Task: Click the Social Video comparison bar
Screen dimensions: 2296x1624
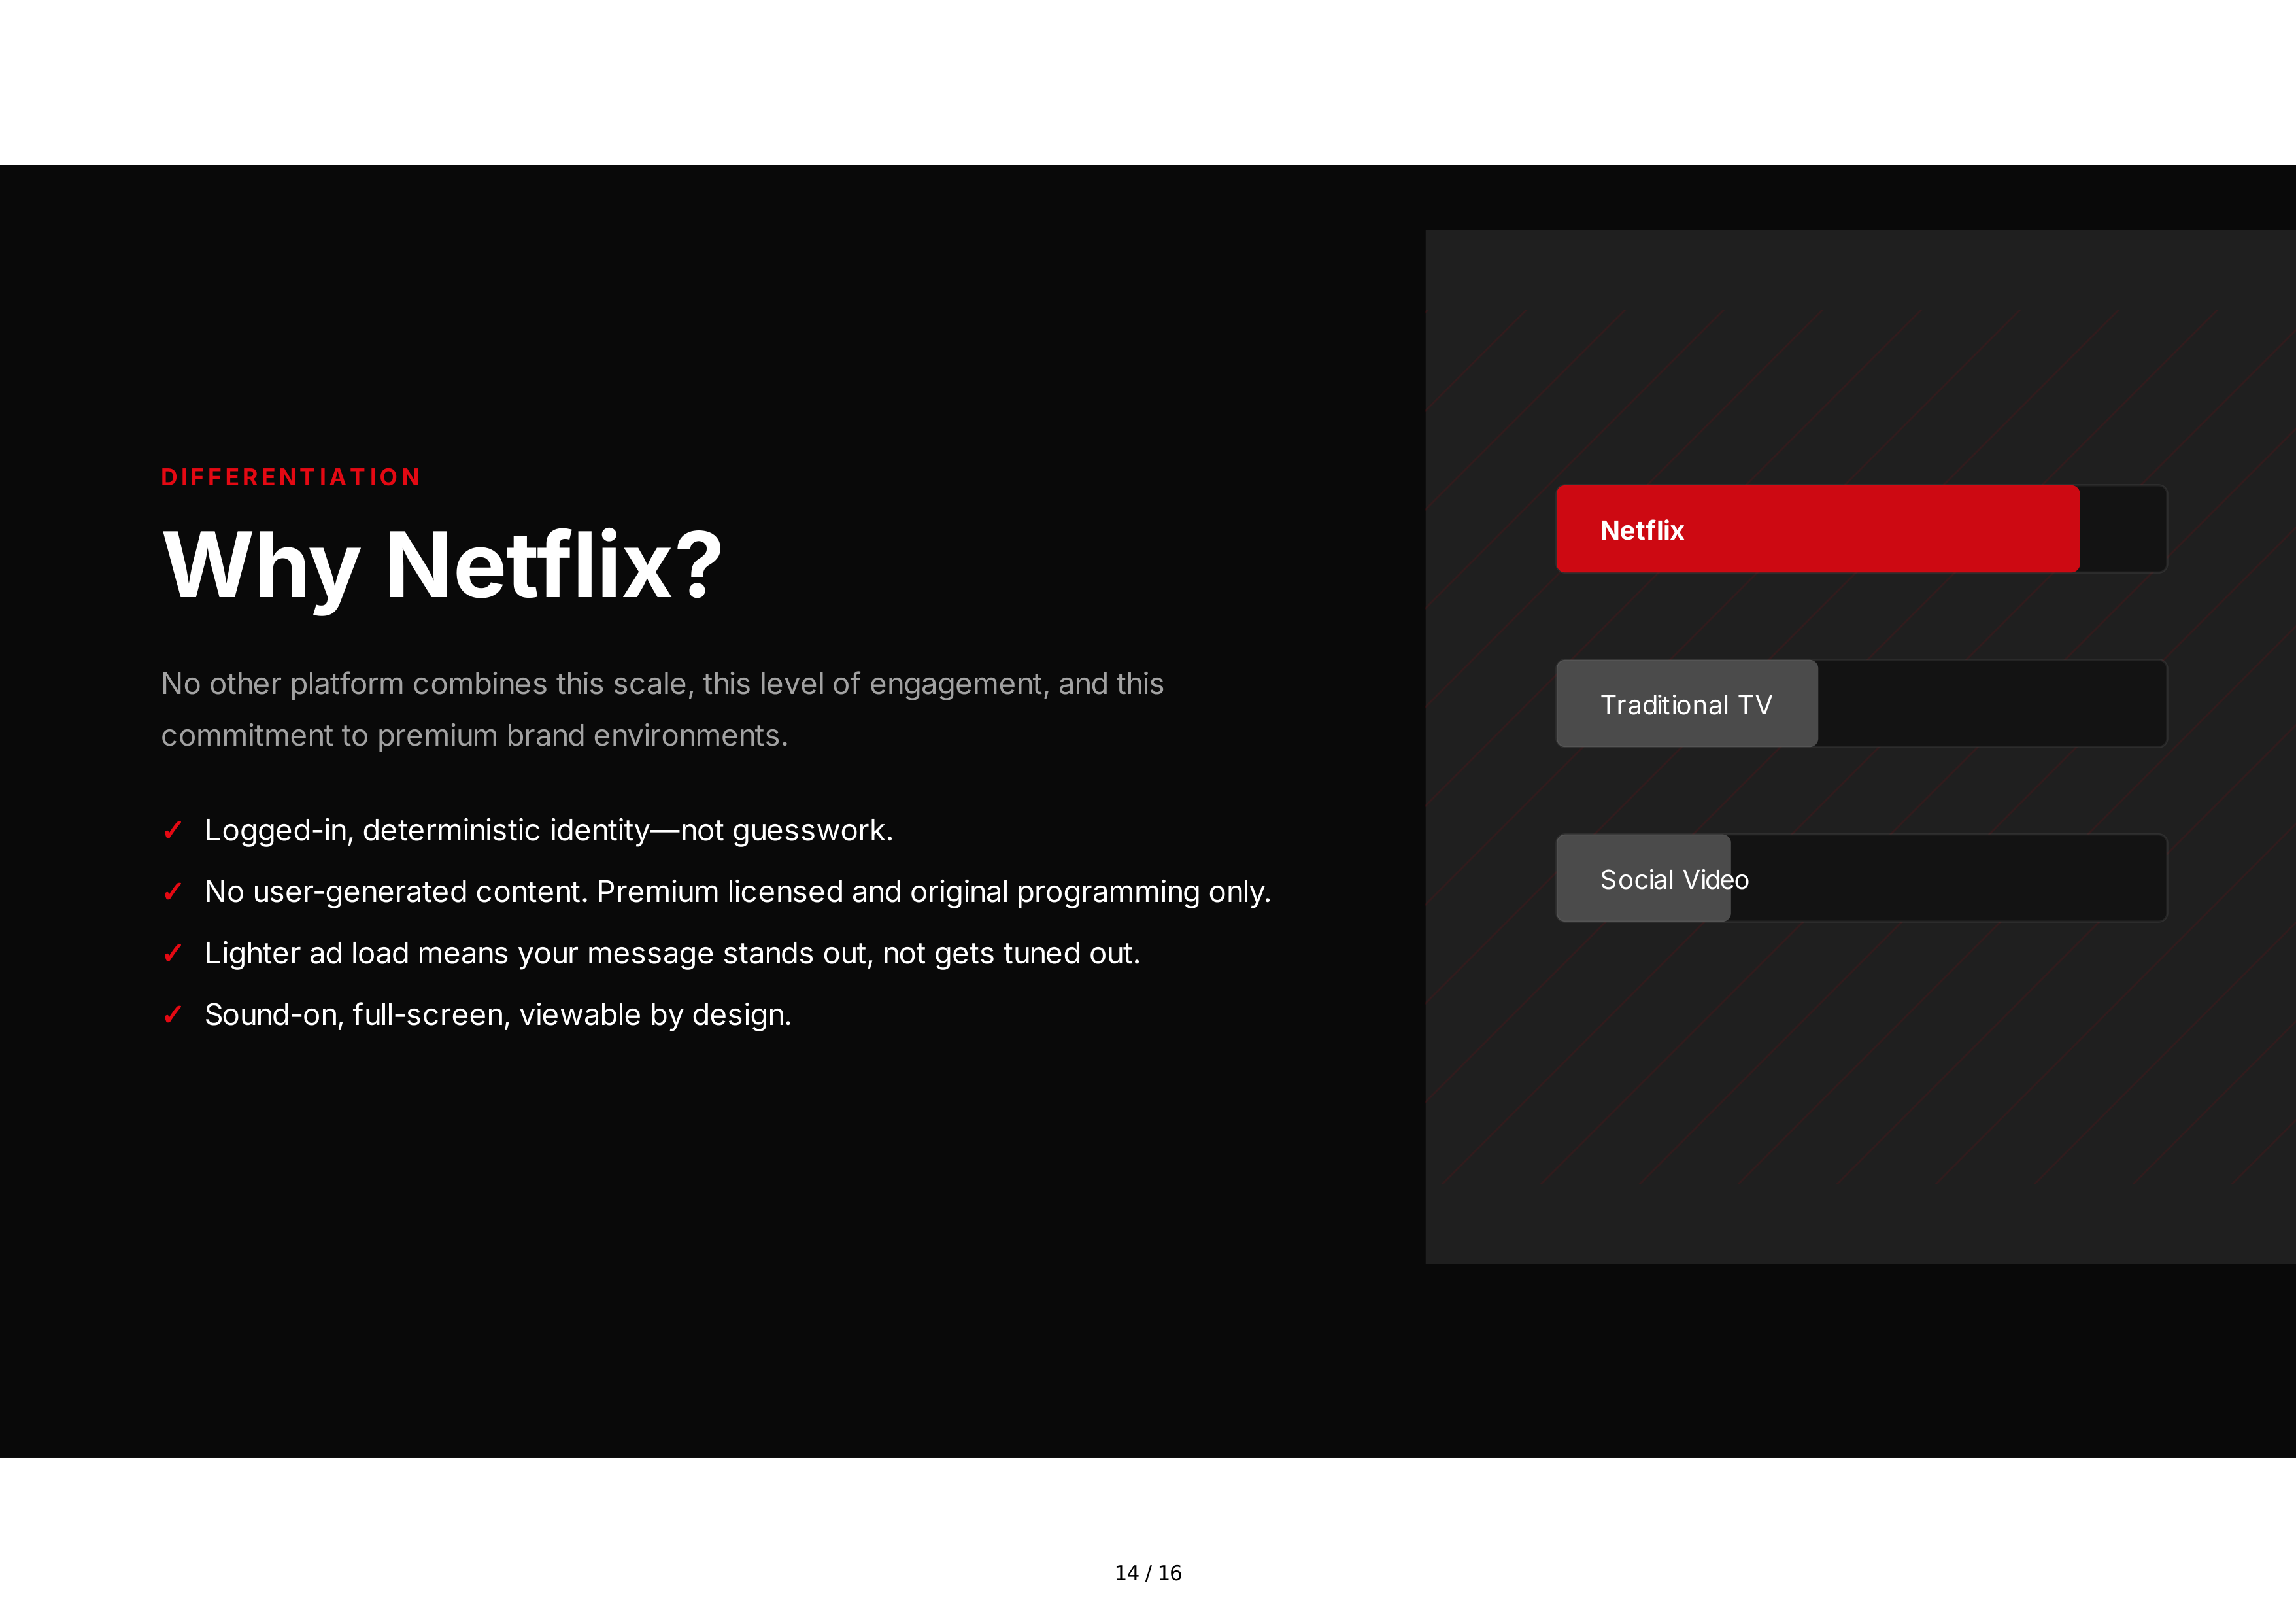Action: coord(1643,878)
